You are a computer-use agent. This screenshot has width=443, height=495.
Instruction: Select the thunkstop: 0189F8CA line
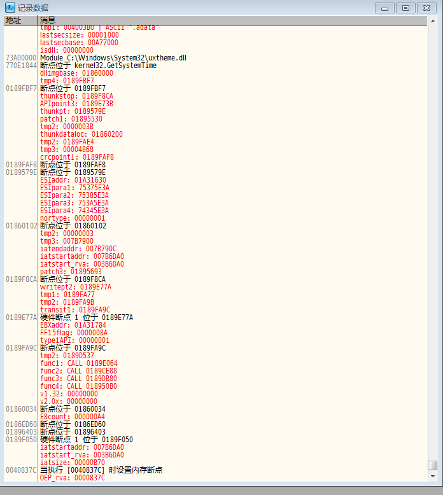pos(76,96)
